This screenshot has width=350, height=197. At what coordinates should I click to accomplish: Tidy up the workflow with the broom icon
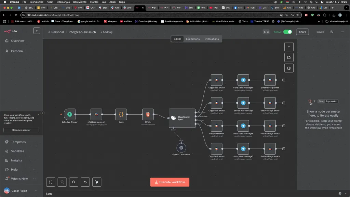pos(97,182)
